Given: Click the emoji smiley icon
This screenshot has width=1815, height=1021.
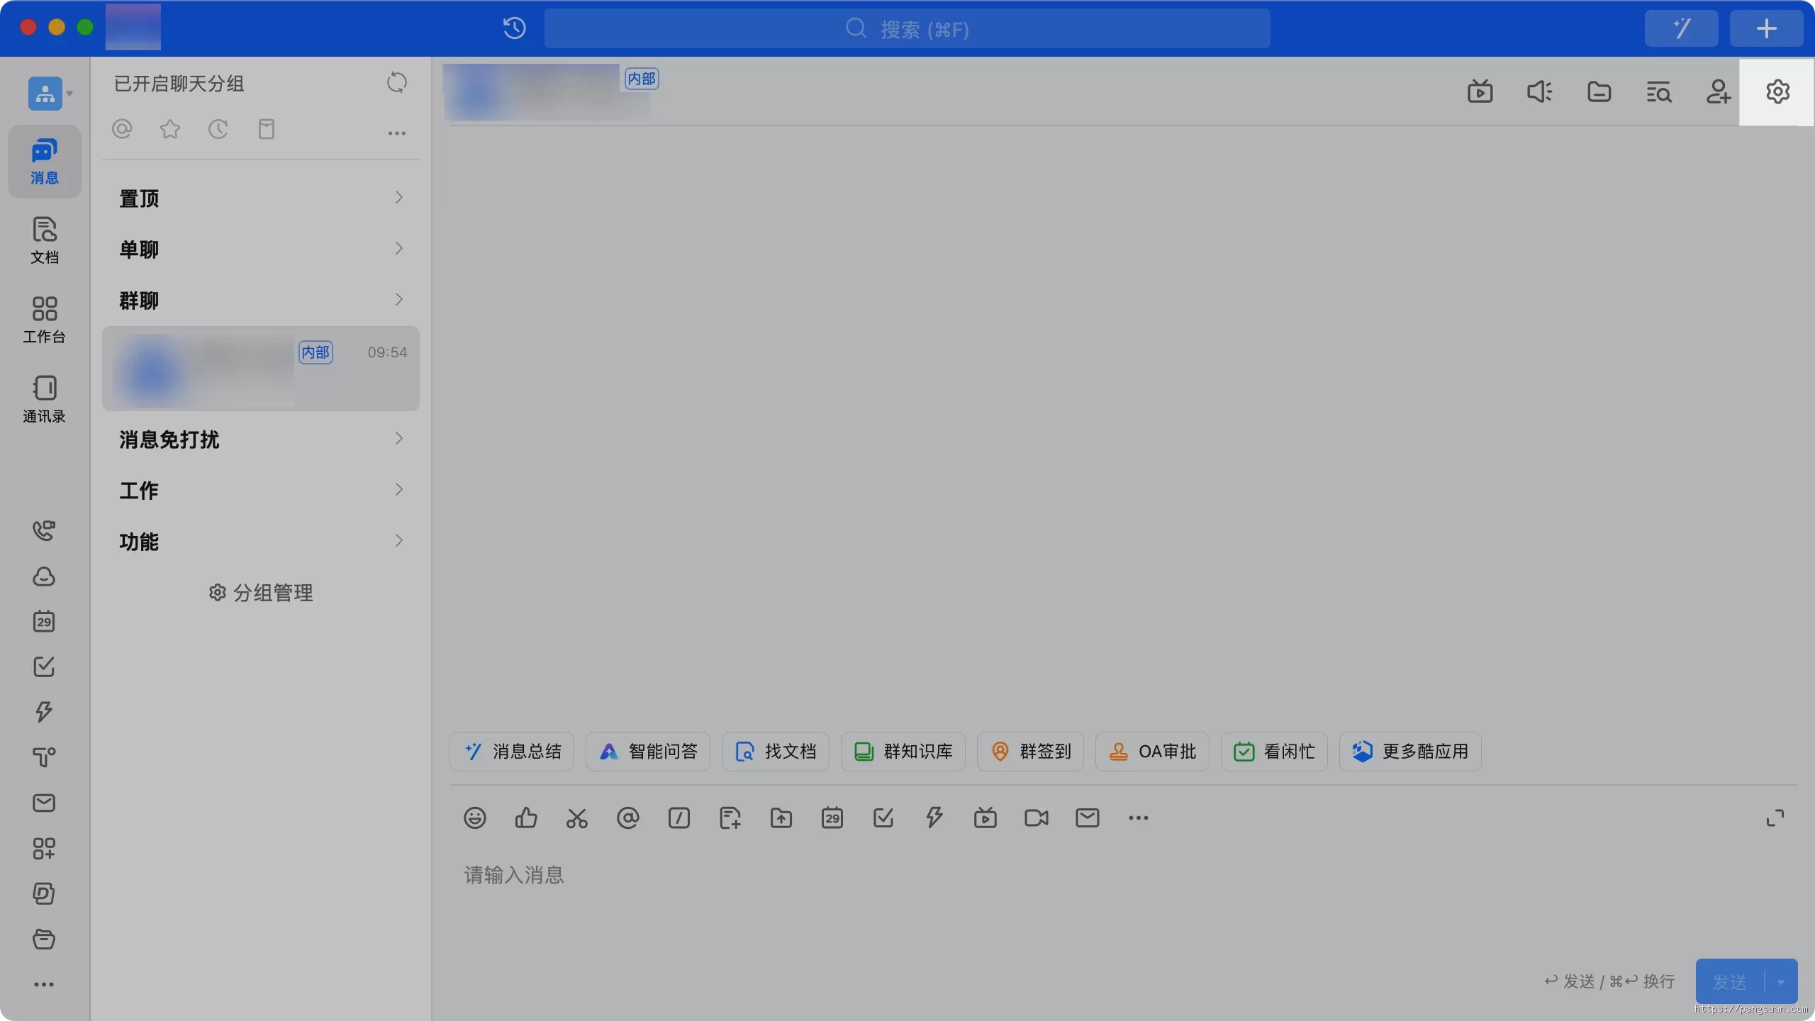Looking at the screenshot, I should pos(475,818).
